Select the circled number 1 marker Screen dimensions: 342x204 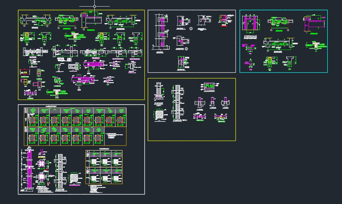(191, 28)
